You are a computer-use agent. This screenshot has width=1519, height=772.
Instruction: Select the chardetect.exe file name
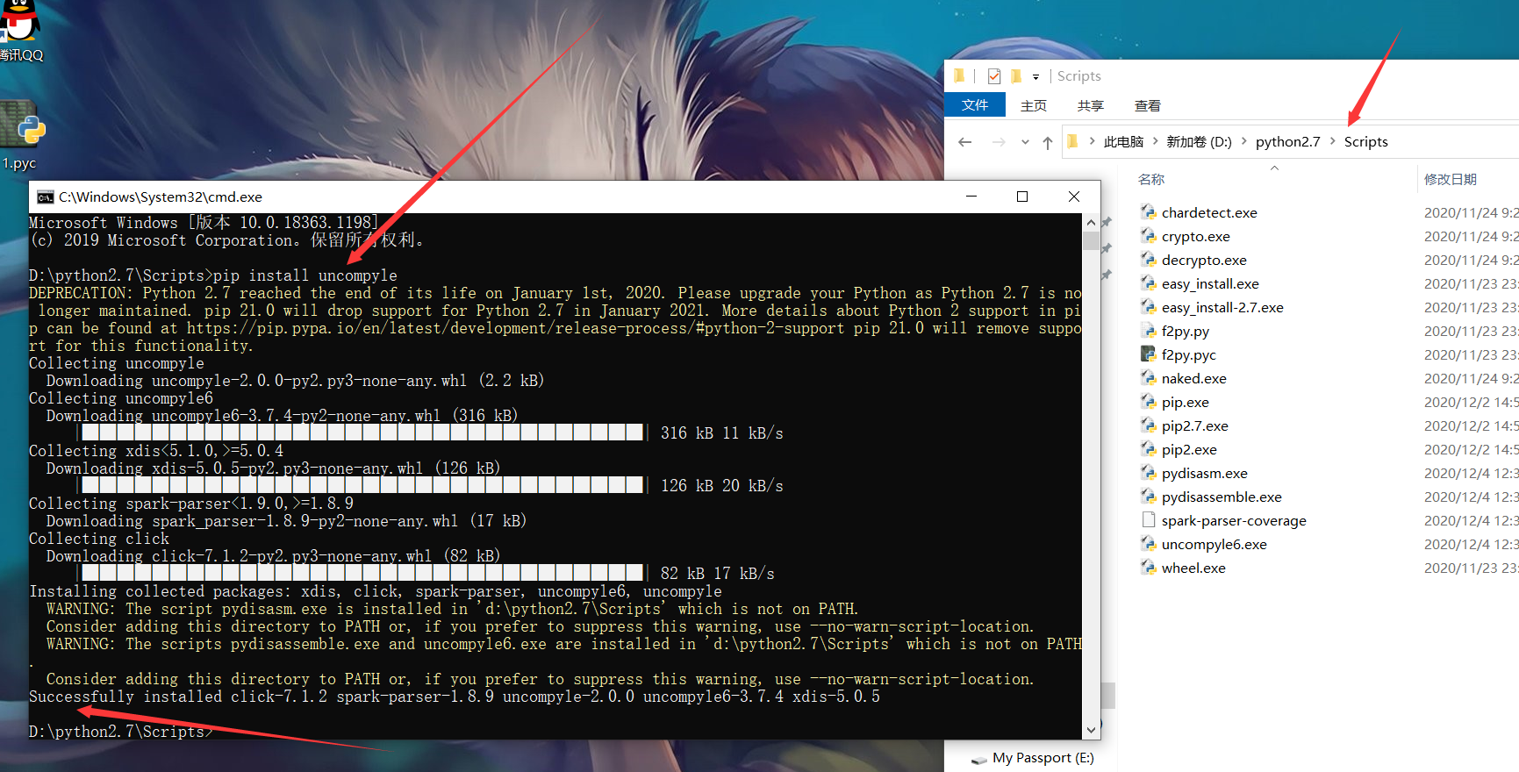(1209, 212)
